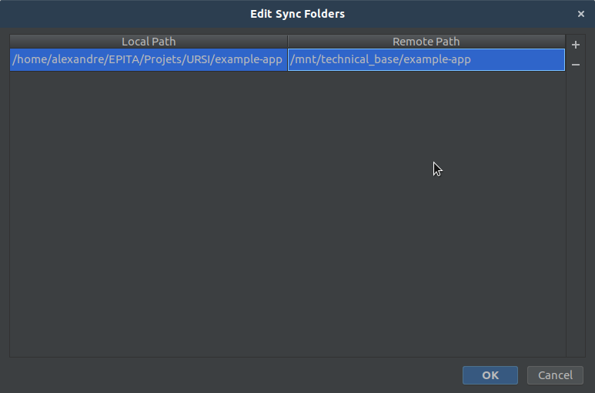Select the /home/alexandre/EPITA local path cell
Viewport: 595px width, 393px height.
click(x=149, y=59)
